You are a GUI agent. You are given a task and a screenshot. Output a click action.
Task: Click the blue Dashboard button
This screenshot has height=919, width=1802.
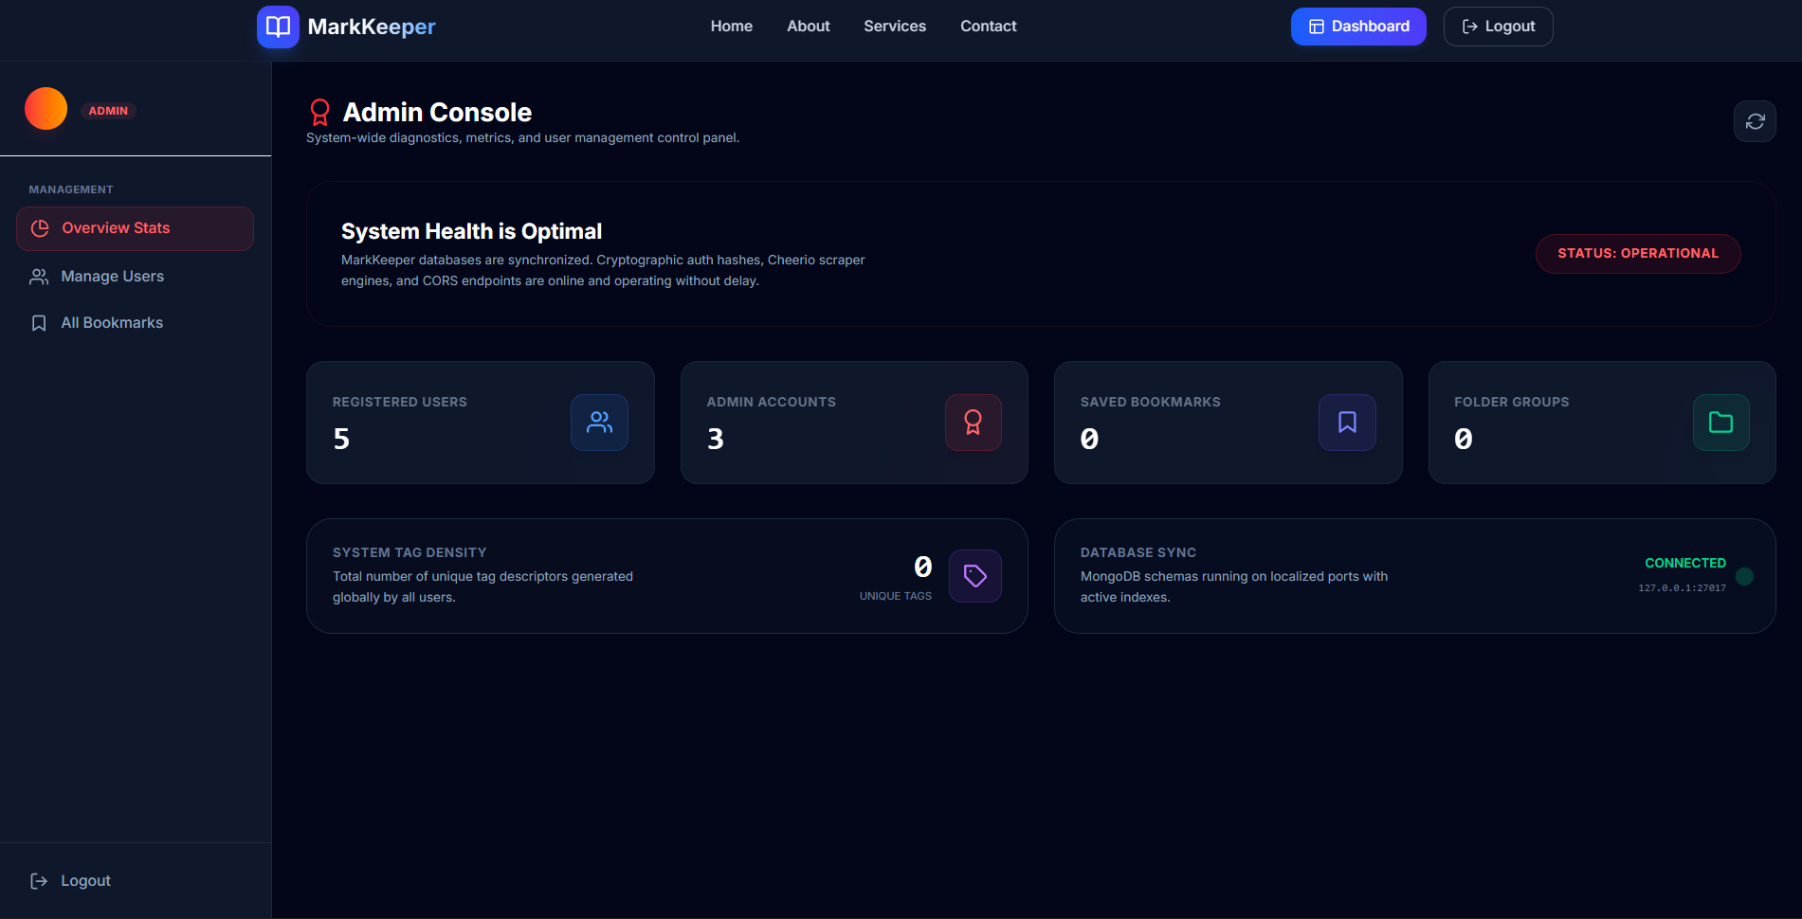[x=1358, y=27]
